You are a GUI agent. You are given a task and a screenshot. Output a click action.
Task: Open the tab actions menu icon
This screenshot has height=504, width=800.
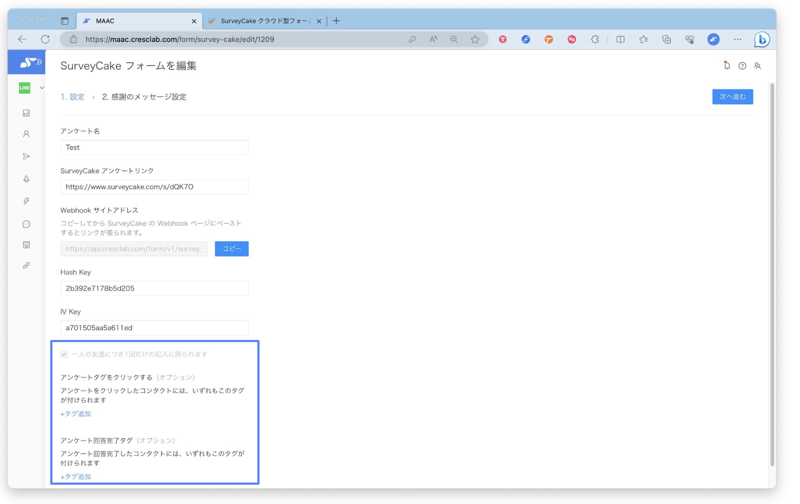[65, 21]
